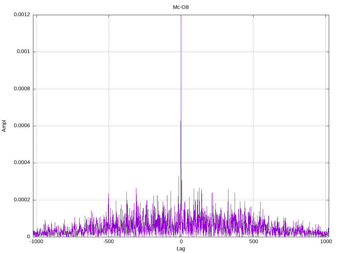Click the 0.0006 y-axis tick label
Viewport: 338px width, 253px height.
[x=22, y=126]
